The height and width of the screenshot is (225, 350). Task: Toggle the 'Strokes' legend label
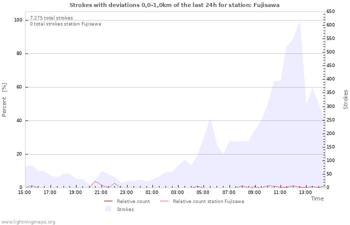tap(125, 209)
